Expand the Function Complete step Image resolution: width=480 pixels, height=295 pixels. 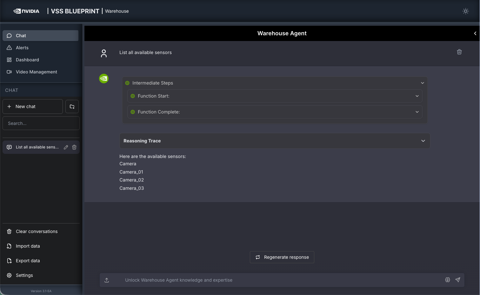click(x=417, y=112)
